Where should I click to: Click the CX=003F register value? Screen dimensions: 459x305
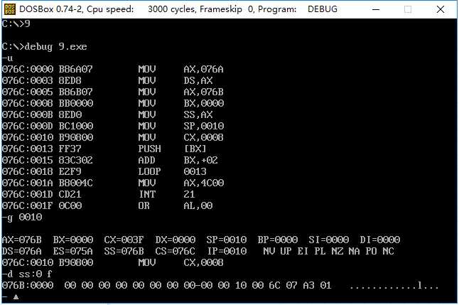click(124, 240)
